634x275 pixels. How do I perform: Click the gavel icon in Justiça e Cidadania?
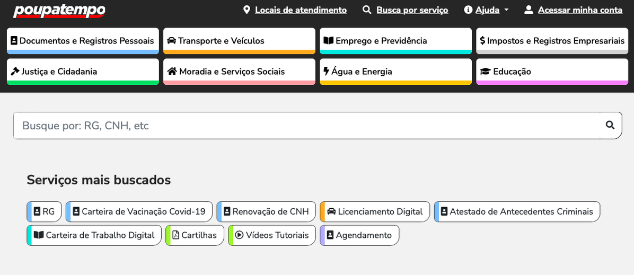(x=15, y=72)
